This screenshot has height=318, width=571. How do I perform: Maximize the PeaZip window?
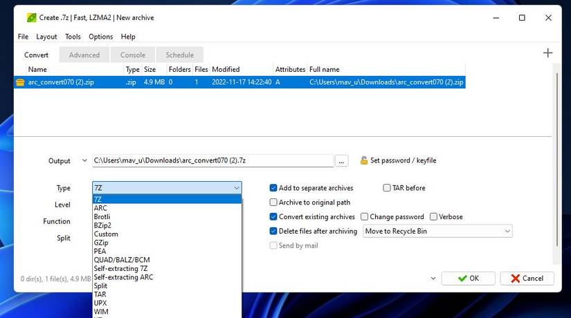(522, 18)
